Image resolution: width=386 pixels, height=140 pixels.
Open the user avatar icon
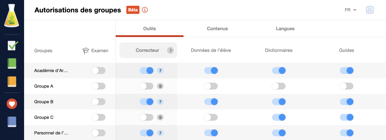point(370,10)
